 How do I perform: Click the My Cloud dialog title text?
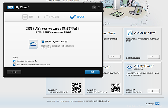22,8
